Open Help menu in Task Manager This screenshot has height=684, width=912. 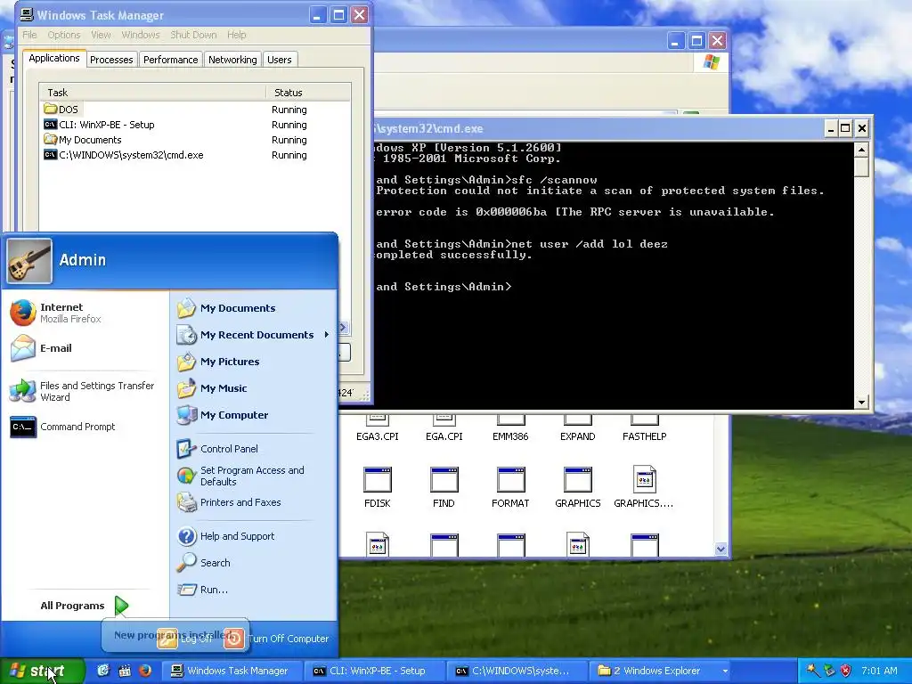pos(237,35)
